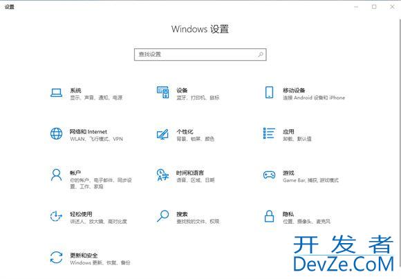
Task: Select the 游戏 title text
Action: [288, 173]
